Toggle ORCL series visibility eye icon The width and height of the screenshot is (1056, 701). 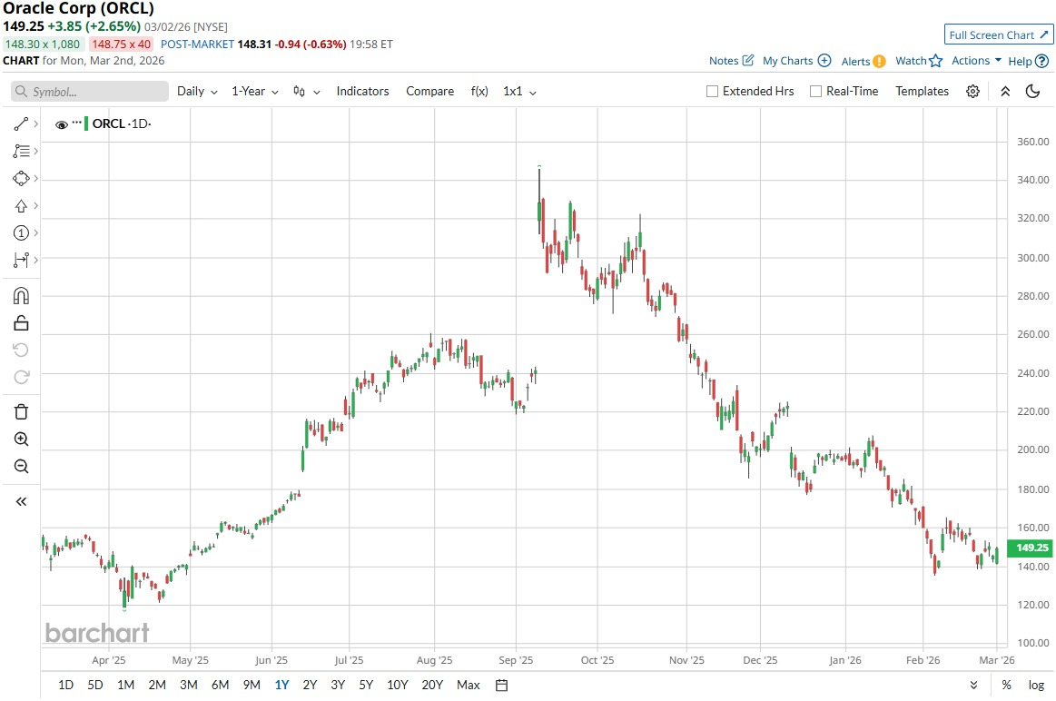[x=61, y=124]
